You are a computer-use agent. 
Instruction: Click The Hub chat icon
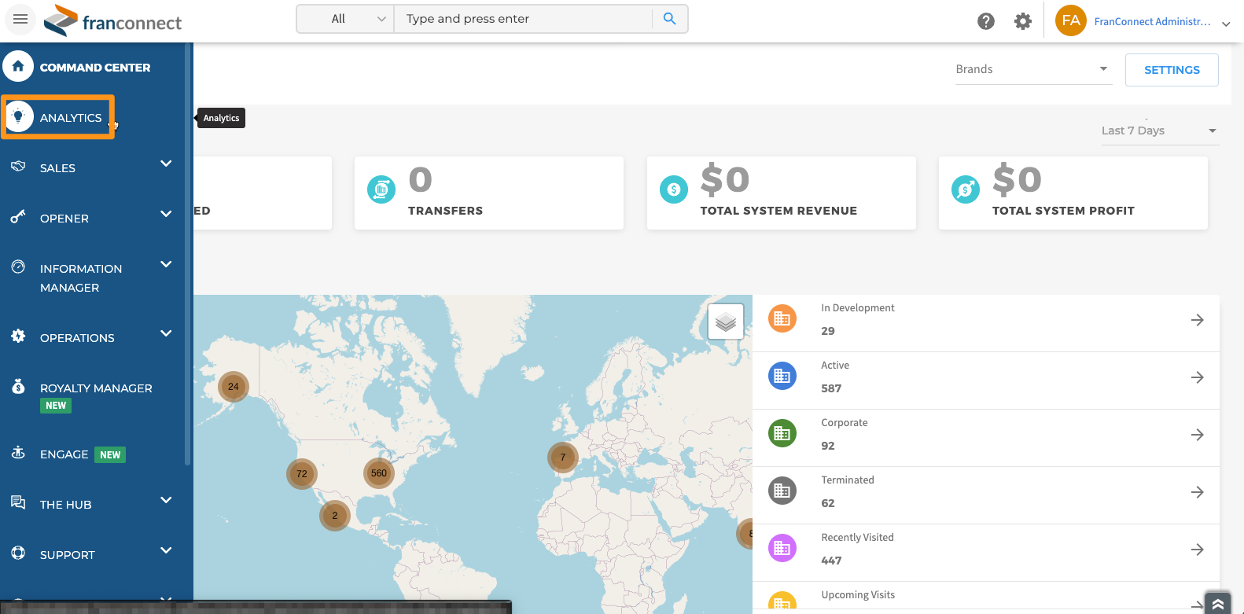click(x=18, y=502)
